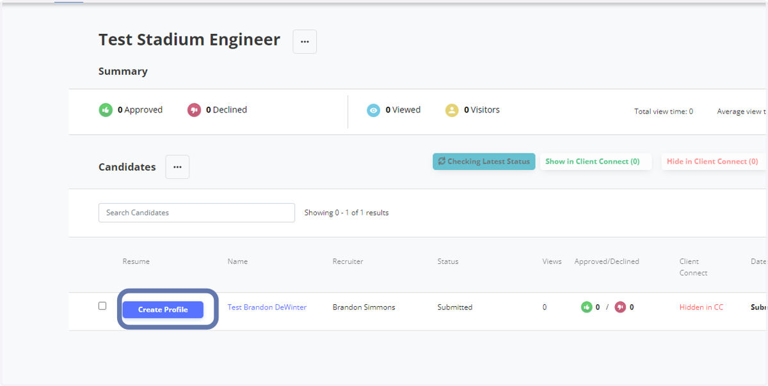The image size is (768, 386).
Task: Click the Checking Latest Status button
Action: [484, 162]
